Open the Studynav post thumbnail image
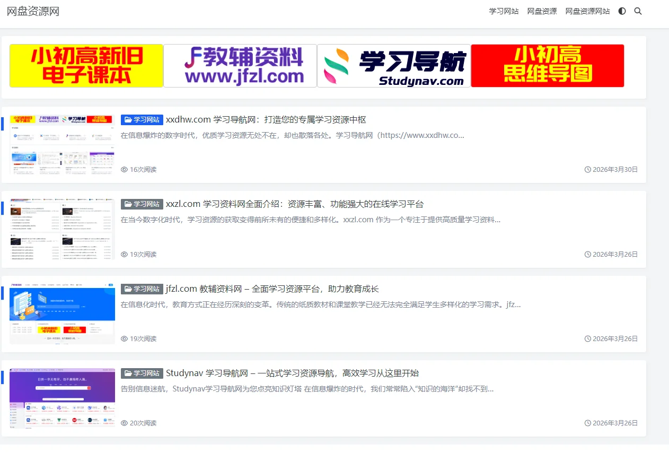 pos(62,398)
